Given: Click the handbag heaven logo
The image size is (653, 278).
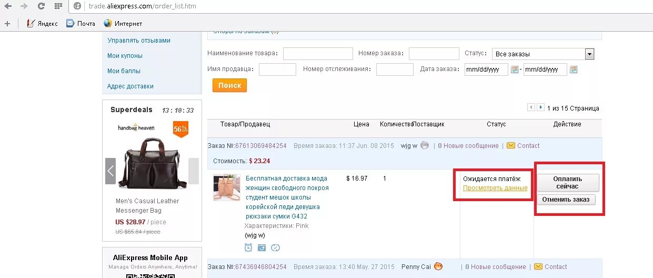Looking at the screenshot, I should point(136,127).
